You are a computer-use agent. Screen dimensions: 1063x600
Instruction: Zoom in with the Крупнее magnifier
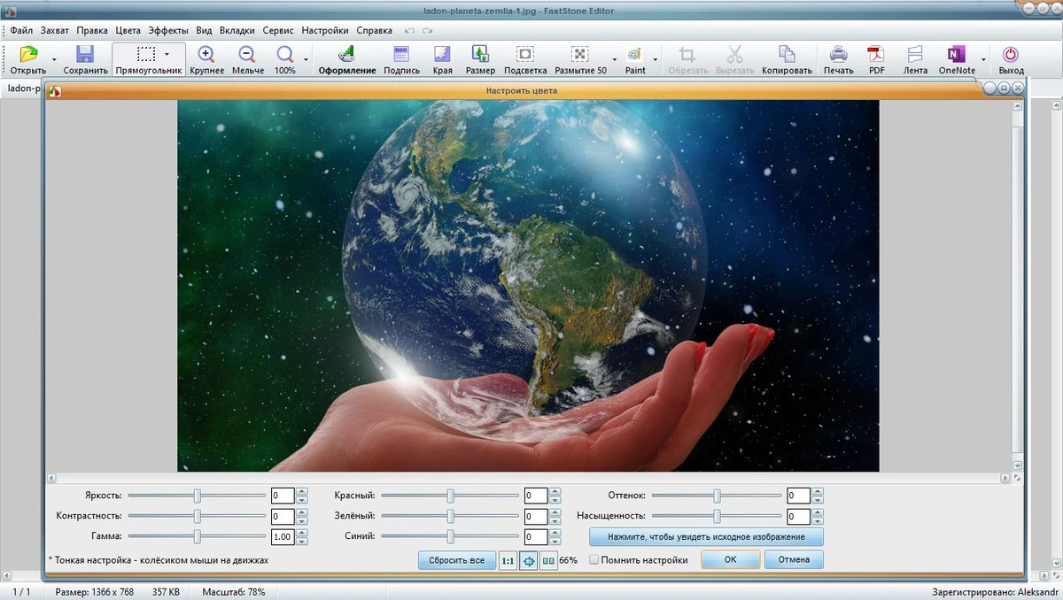tap(206, 55)
